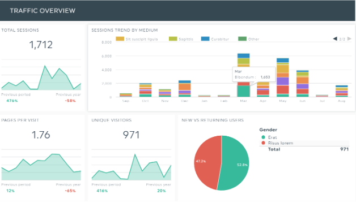This screenshot has width=356, height=207.
Task: Toggle the Sit suscipit ligula legend series
Action: pyautogui.click(x=137, y=39)
